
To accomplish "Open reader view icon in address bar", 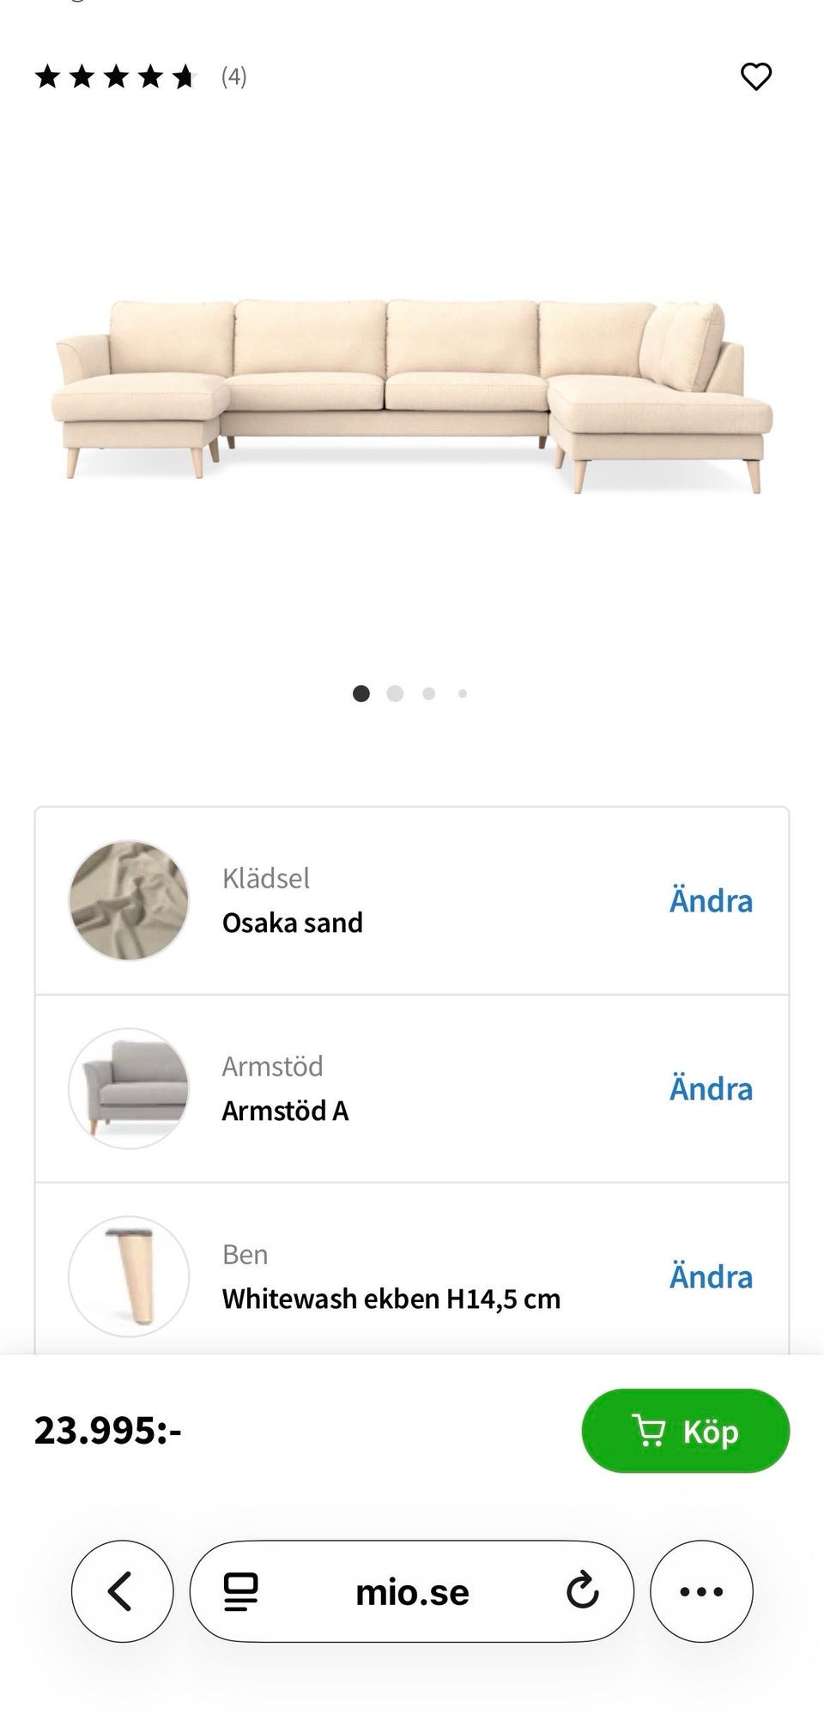I will coord(241,1591).
